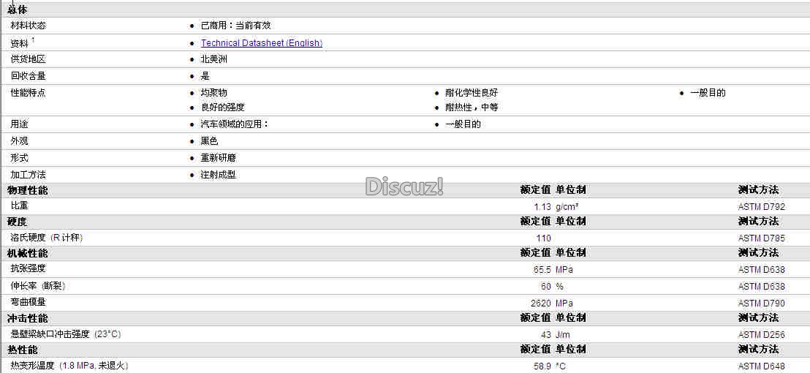Select the 热变形温度 (1.8 MPa, 未退火) label

tap(69, 366)
